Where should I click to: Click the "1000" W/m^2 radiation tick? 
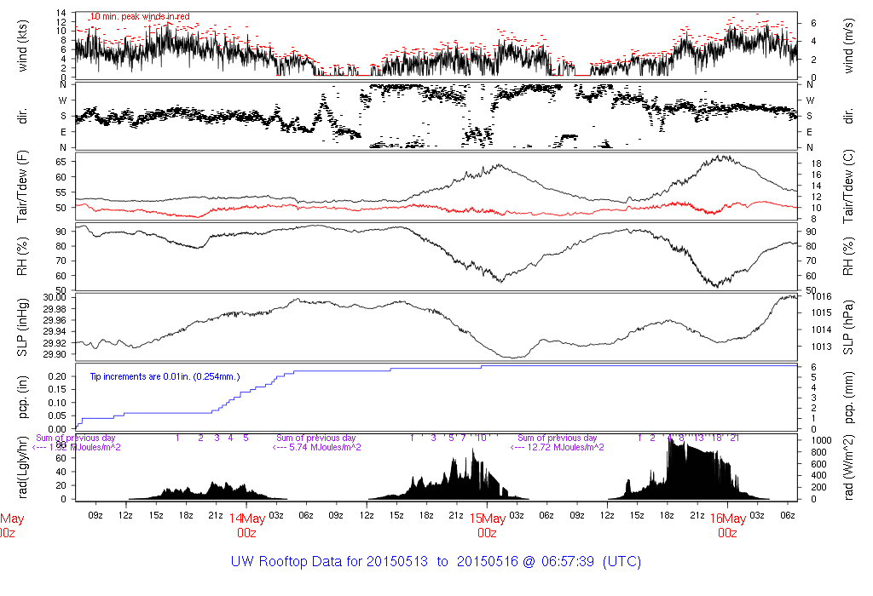[x=821, y=440]
